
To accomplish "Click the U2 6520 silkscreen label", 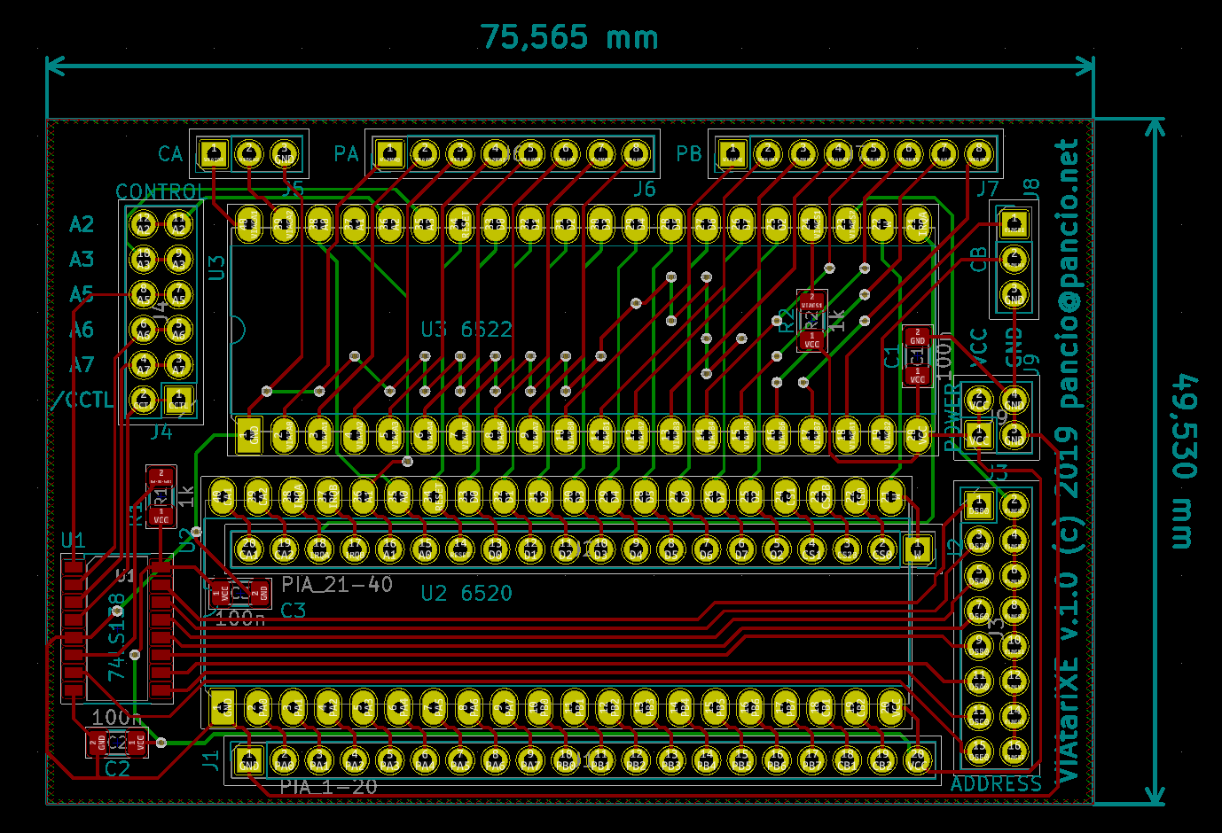I will click(x=466, y=593).
